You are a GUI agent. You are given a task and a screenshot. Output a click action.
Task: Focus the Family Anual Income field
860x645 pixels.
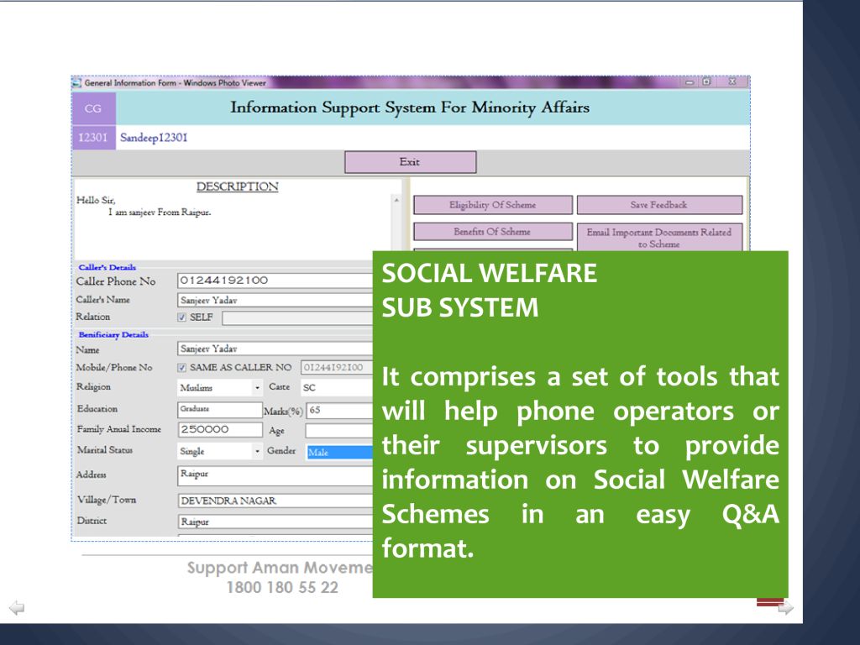[x=220, y=429]
